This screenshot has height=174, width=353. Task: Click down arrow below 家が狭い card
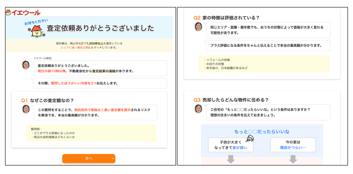[231, 159]
